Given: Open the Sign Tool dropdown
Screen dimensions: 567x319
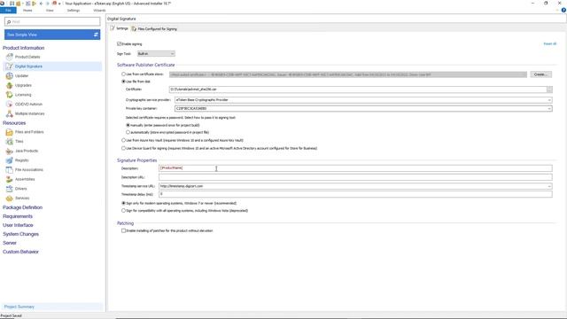Looking at the screenshot, I should click(x=156, y=53).
